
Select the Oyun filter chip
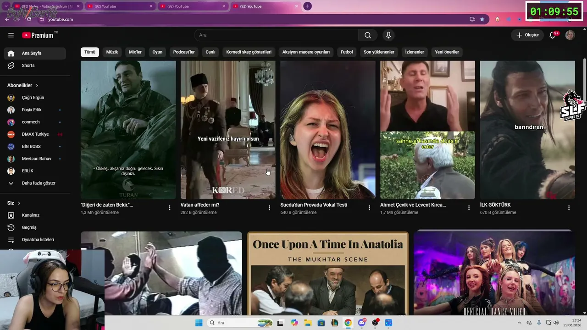click(157, 52)
